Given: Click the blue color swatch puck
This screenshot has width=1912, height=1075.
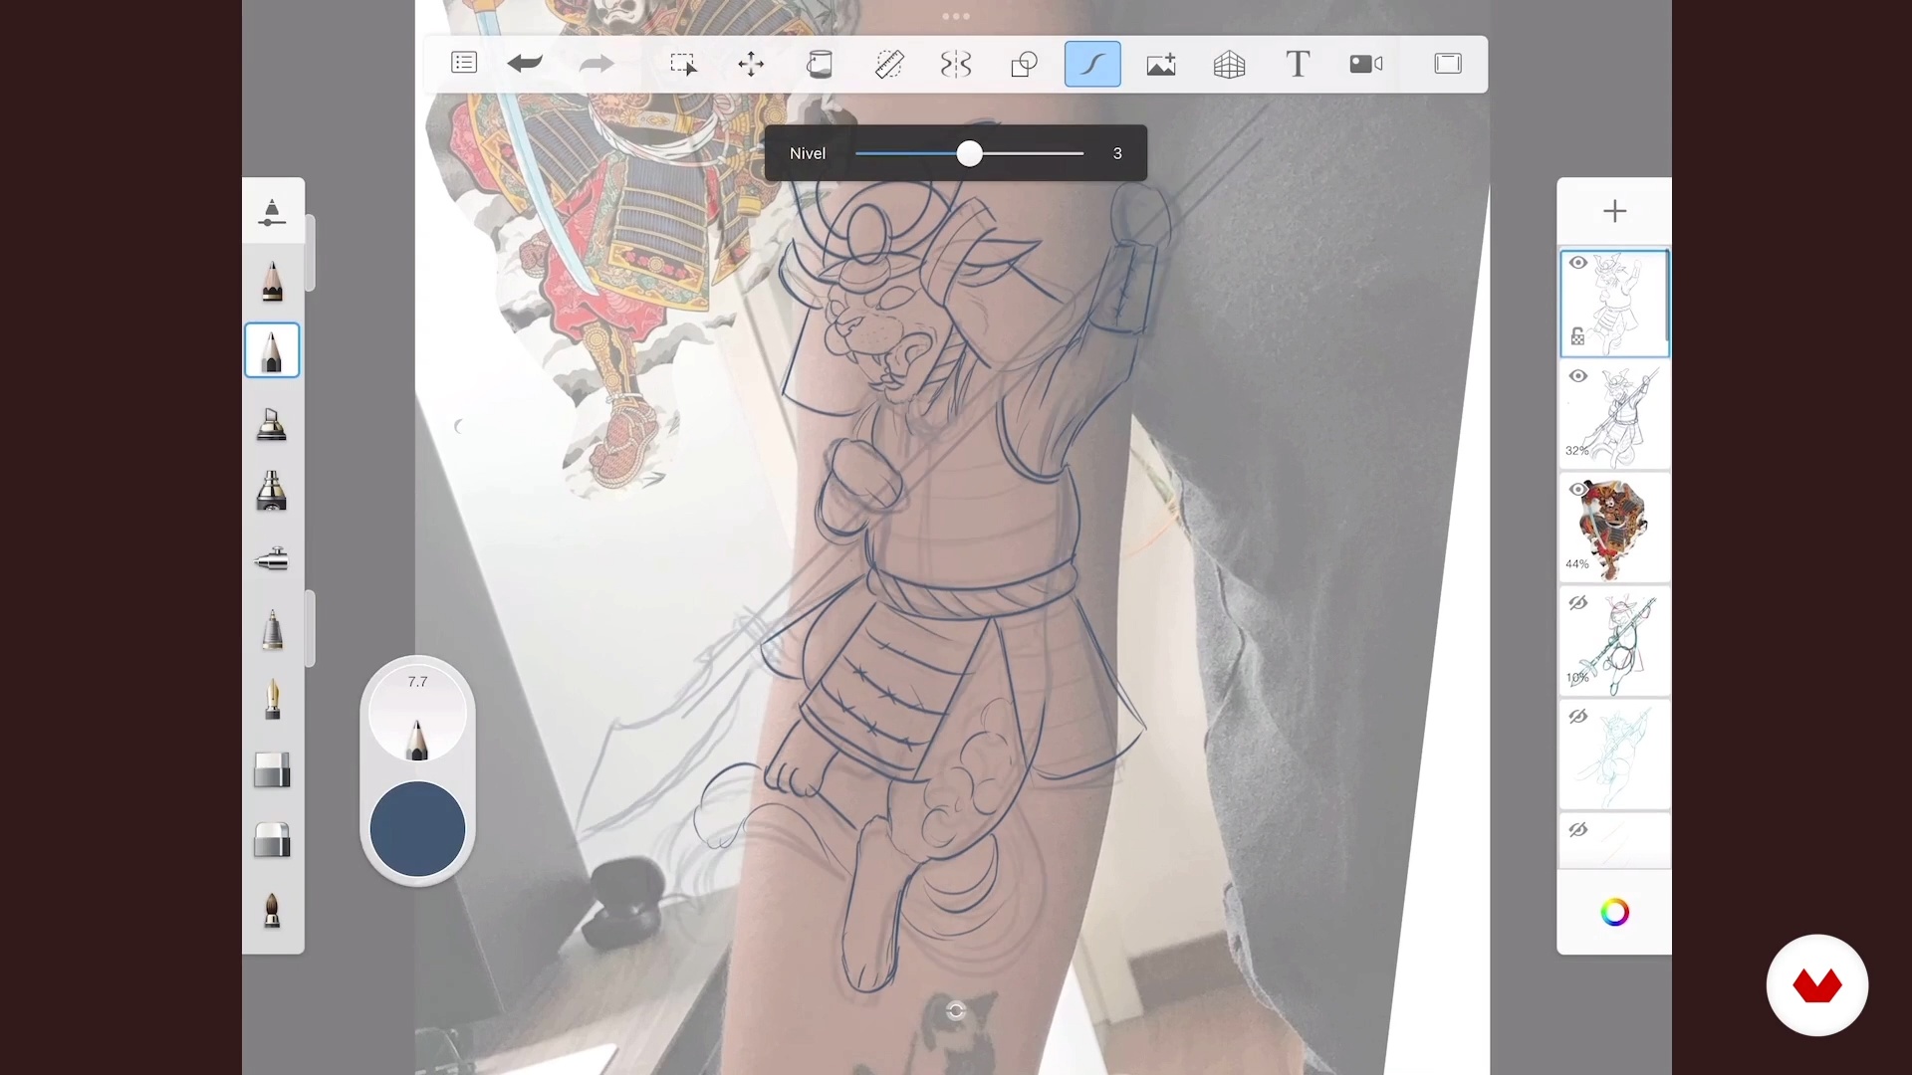Looking at the screenshot, I should (x=417, y=828).
